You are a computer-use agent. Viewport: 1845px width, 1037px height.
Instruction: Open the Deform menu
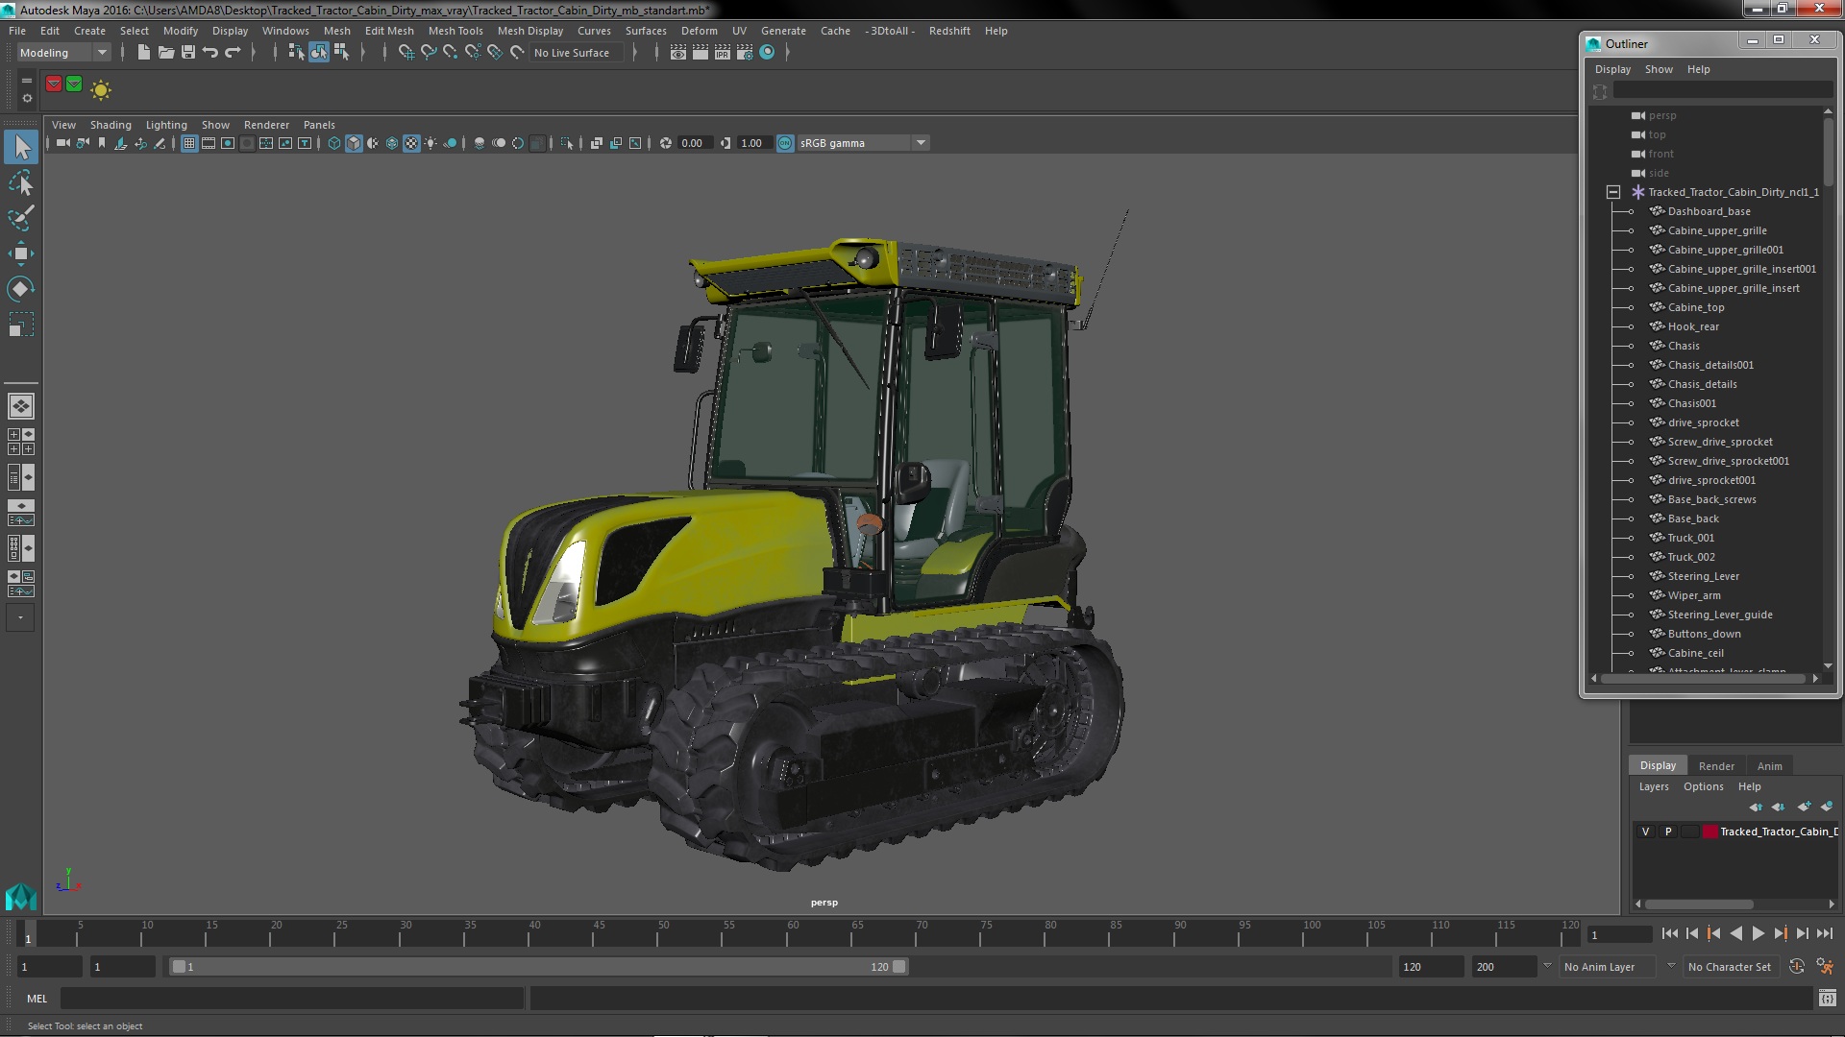tap(699, 31)
